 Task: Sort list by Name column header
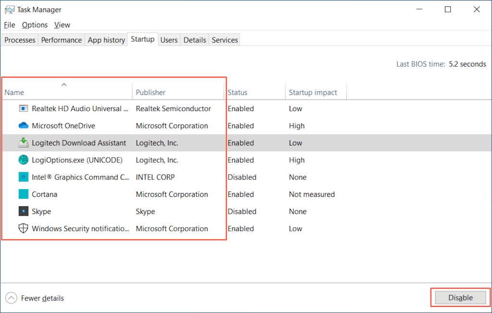14,92
